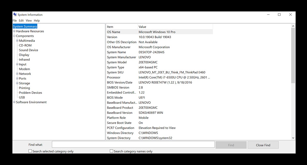The width and height of the screenshot is (307, 165).
Task: Click the C:\WINDOWS\system32 value
Action: click(155, 138)
